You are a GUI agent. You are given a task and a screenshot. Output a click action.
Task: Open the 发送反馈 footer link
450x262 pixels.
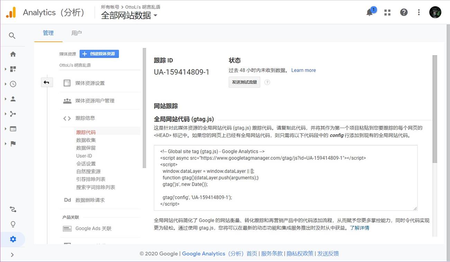point(328,254)
